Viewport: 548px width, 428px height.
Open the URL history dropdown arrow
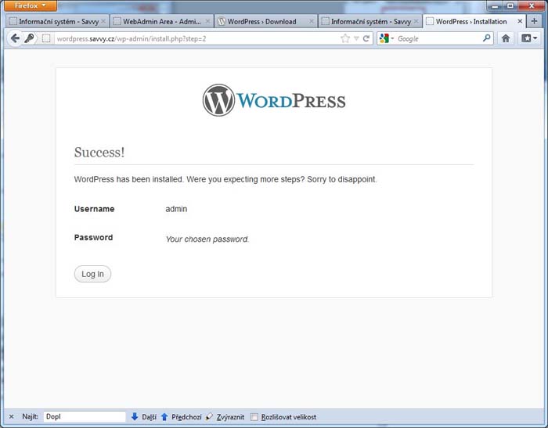click(x=356, y=38)
